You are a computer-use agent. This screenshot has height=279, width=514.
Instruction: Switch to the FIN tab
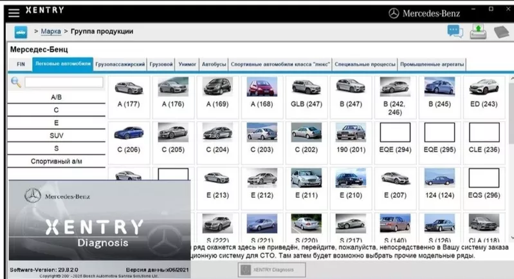pyautogui.click(x=21, y=64)
